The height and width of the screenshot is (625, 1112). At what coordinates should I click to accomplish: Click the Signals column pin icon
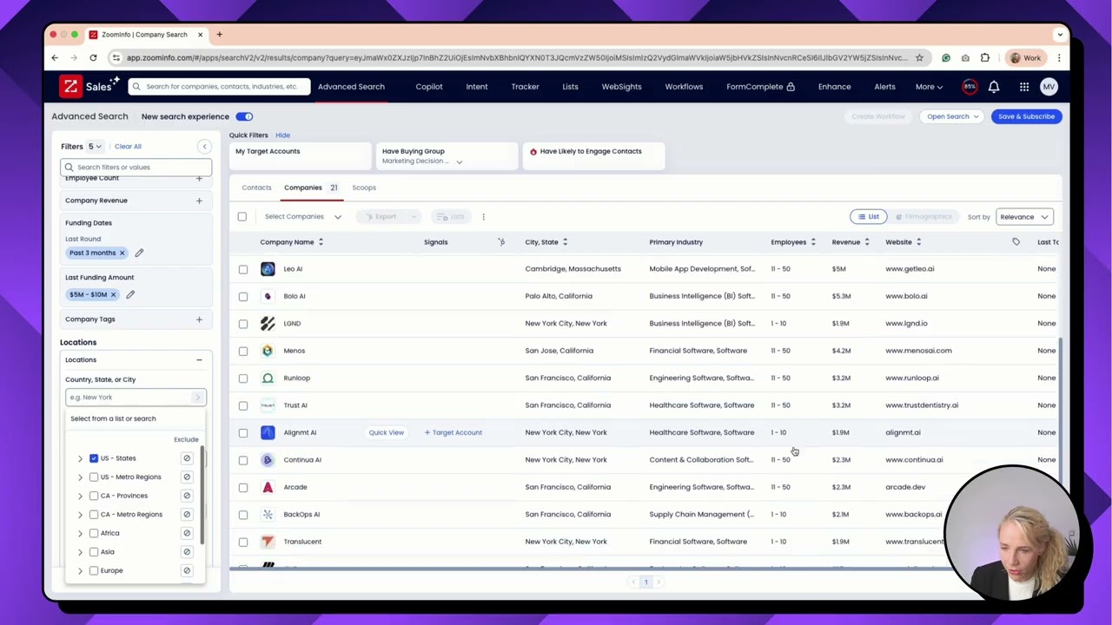click(501, 242)
